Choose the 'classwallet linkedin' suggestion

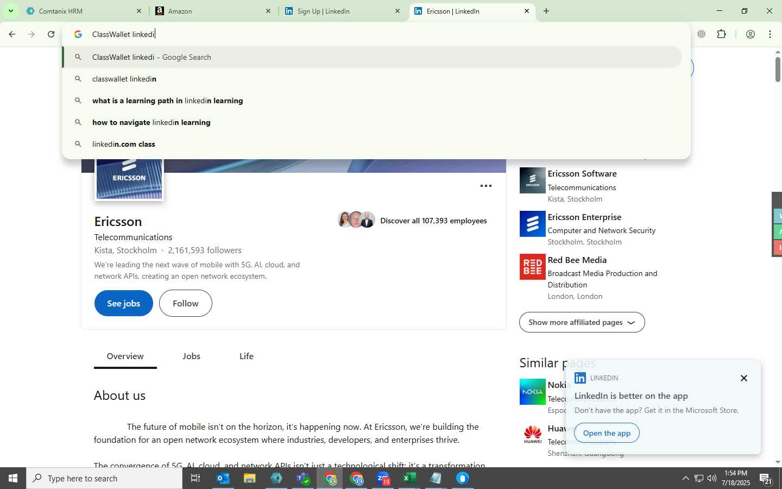tap(372, 79)
